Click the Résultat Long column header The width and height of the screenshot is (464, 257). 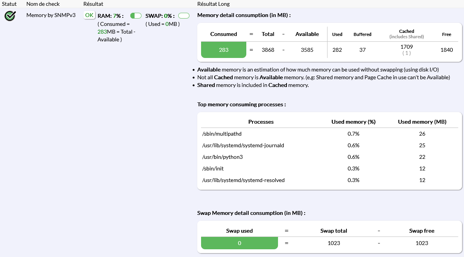pos(213,4)
